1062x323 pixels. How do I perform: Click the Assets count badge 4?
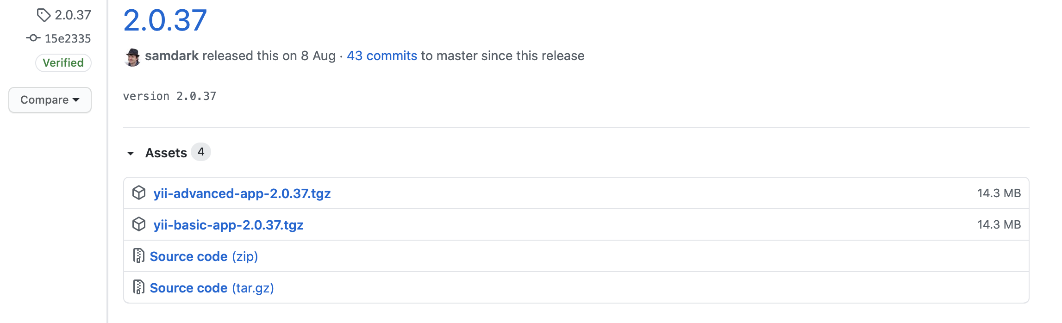pos(201,152)
